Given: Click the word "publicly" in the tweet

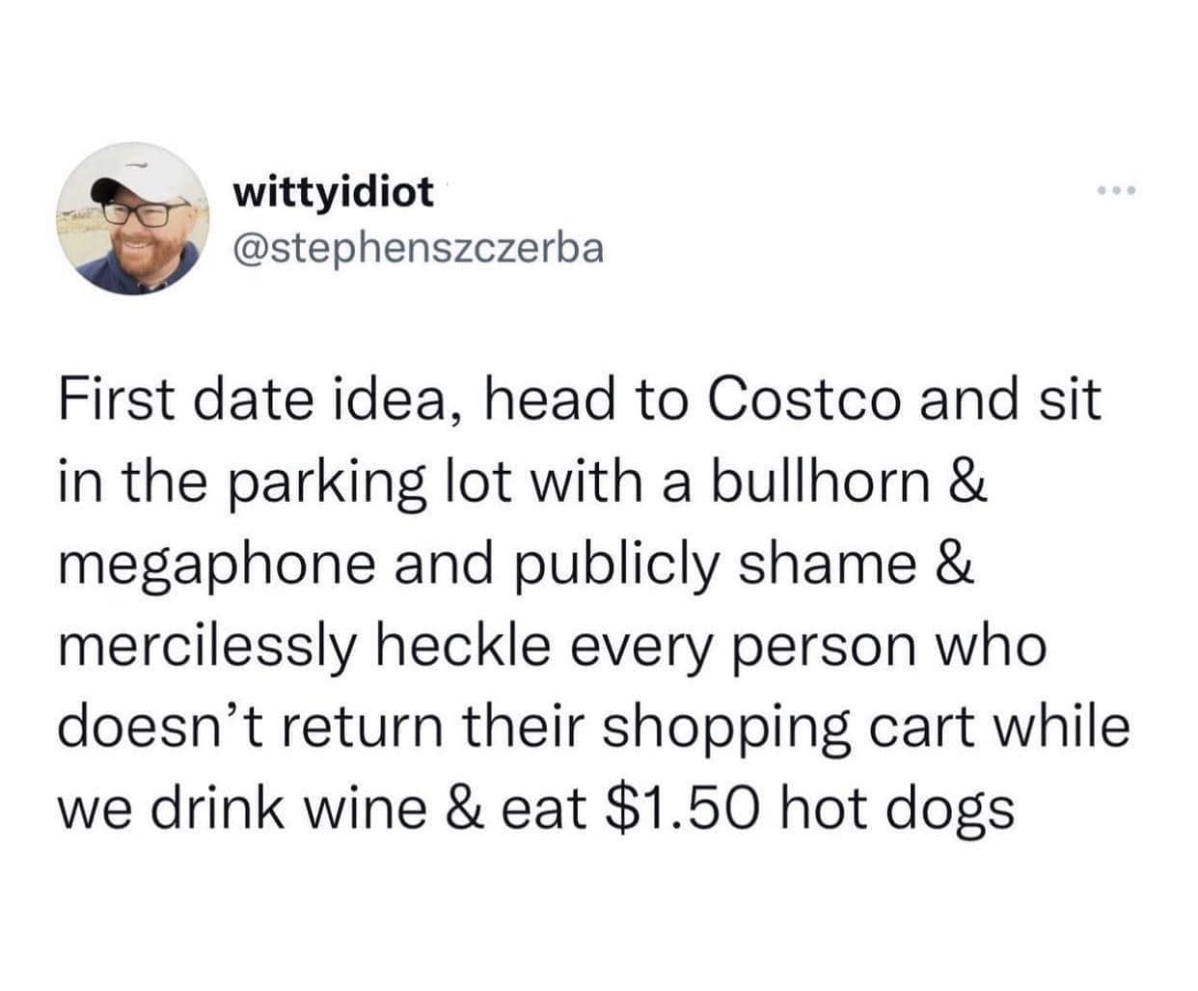Looking at the screenshot, I should point(625,564).
